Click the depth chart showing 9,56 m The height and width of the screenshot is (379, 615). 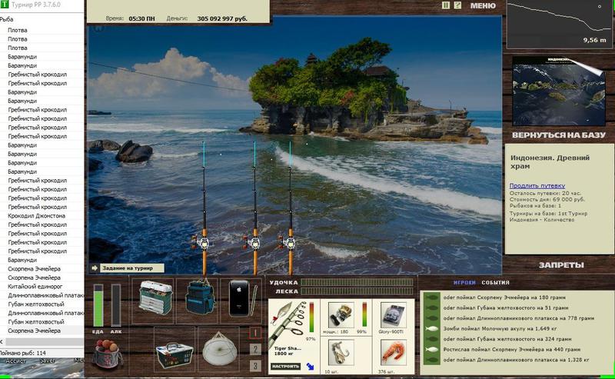[x=559, y=25]
